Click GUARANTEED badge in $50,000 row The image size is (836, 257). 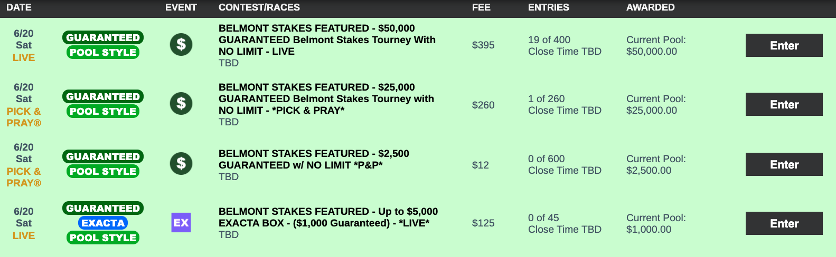[x=103, y=37]
